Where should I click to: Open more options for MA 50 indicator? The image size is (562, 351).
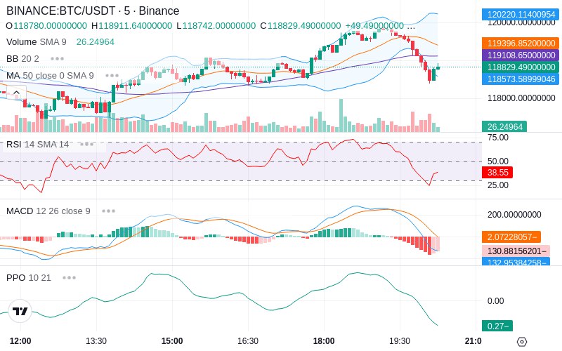pyautogui.click(x=112, y=76)
